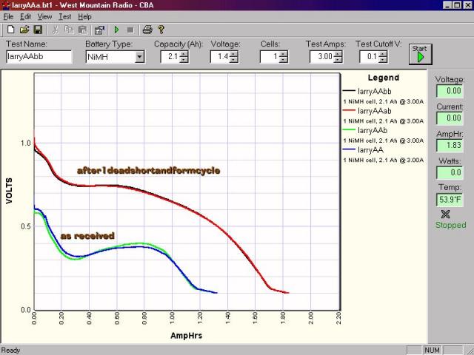Click the New file toolbar icon
The height and width of the screenshot is (355, 474).
[10, 30]
